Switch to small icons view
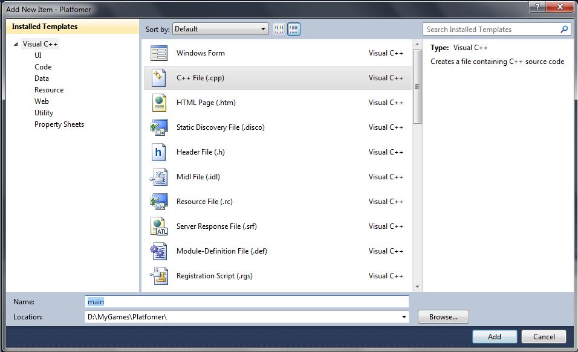The height and width of the screenshot is (352, 578). (279, 28)
